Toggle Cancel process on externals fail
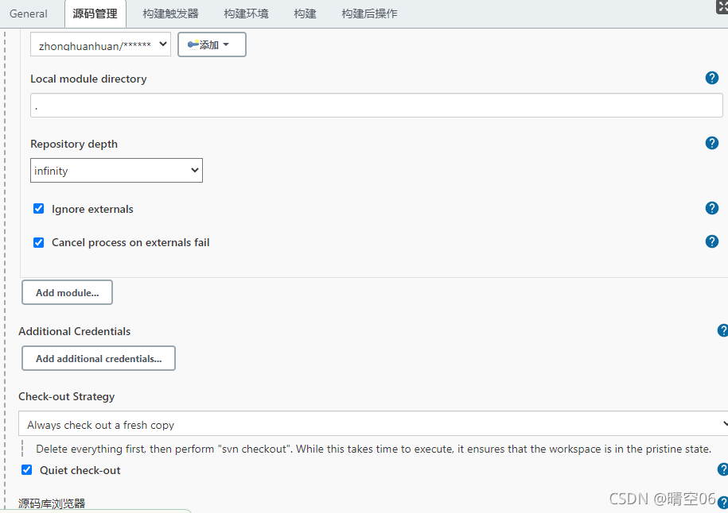The image size is (728, 513). tap(38, 242)
